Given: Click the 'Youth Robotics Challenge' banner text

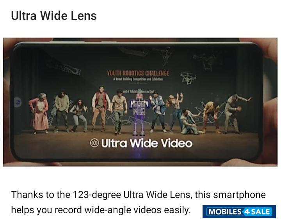Looking at the screenshot, I should click(x=138, y=73).
